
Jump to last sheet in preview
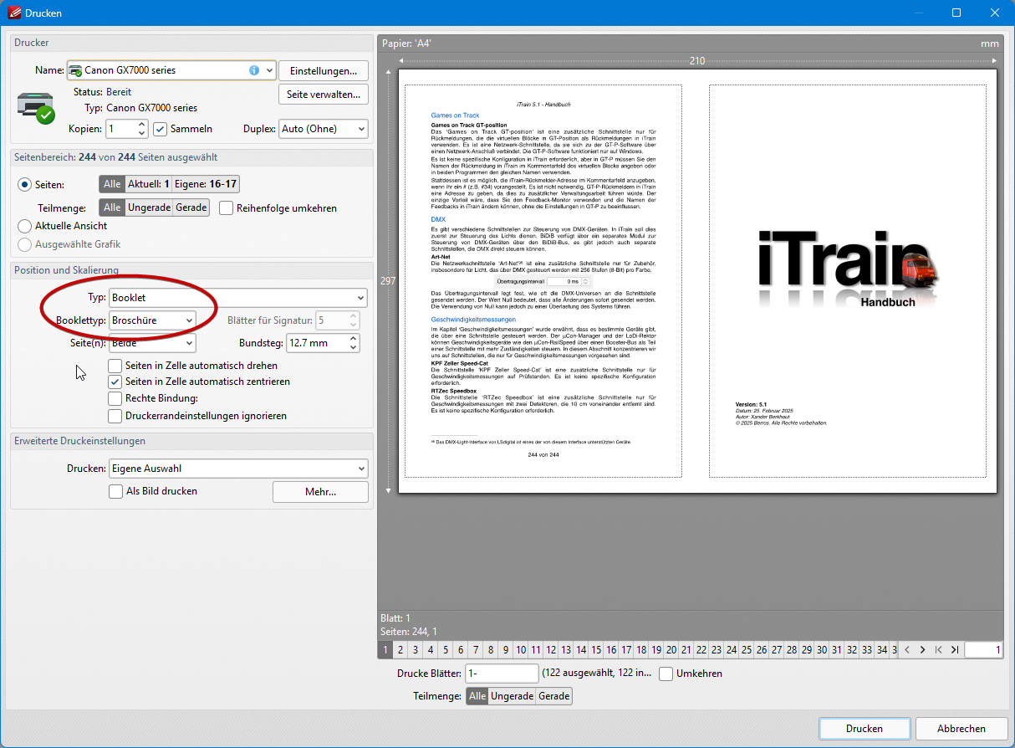click(x=954, y=650)
